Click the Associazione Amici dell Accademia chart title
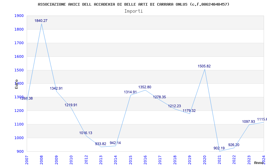Viewport: 267px width, 166px height. point(133,4)
